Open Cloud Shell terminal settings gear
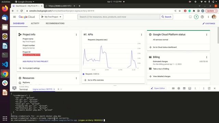This screenshot has height=123, width=219. coord(179,88)
